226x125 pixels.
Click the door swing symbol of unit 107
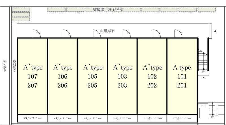[x=37, y=34]
